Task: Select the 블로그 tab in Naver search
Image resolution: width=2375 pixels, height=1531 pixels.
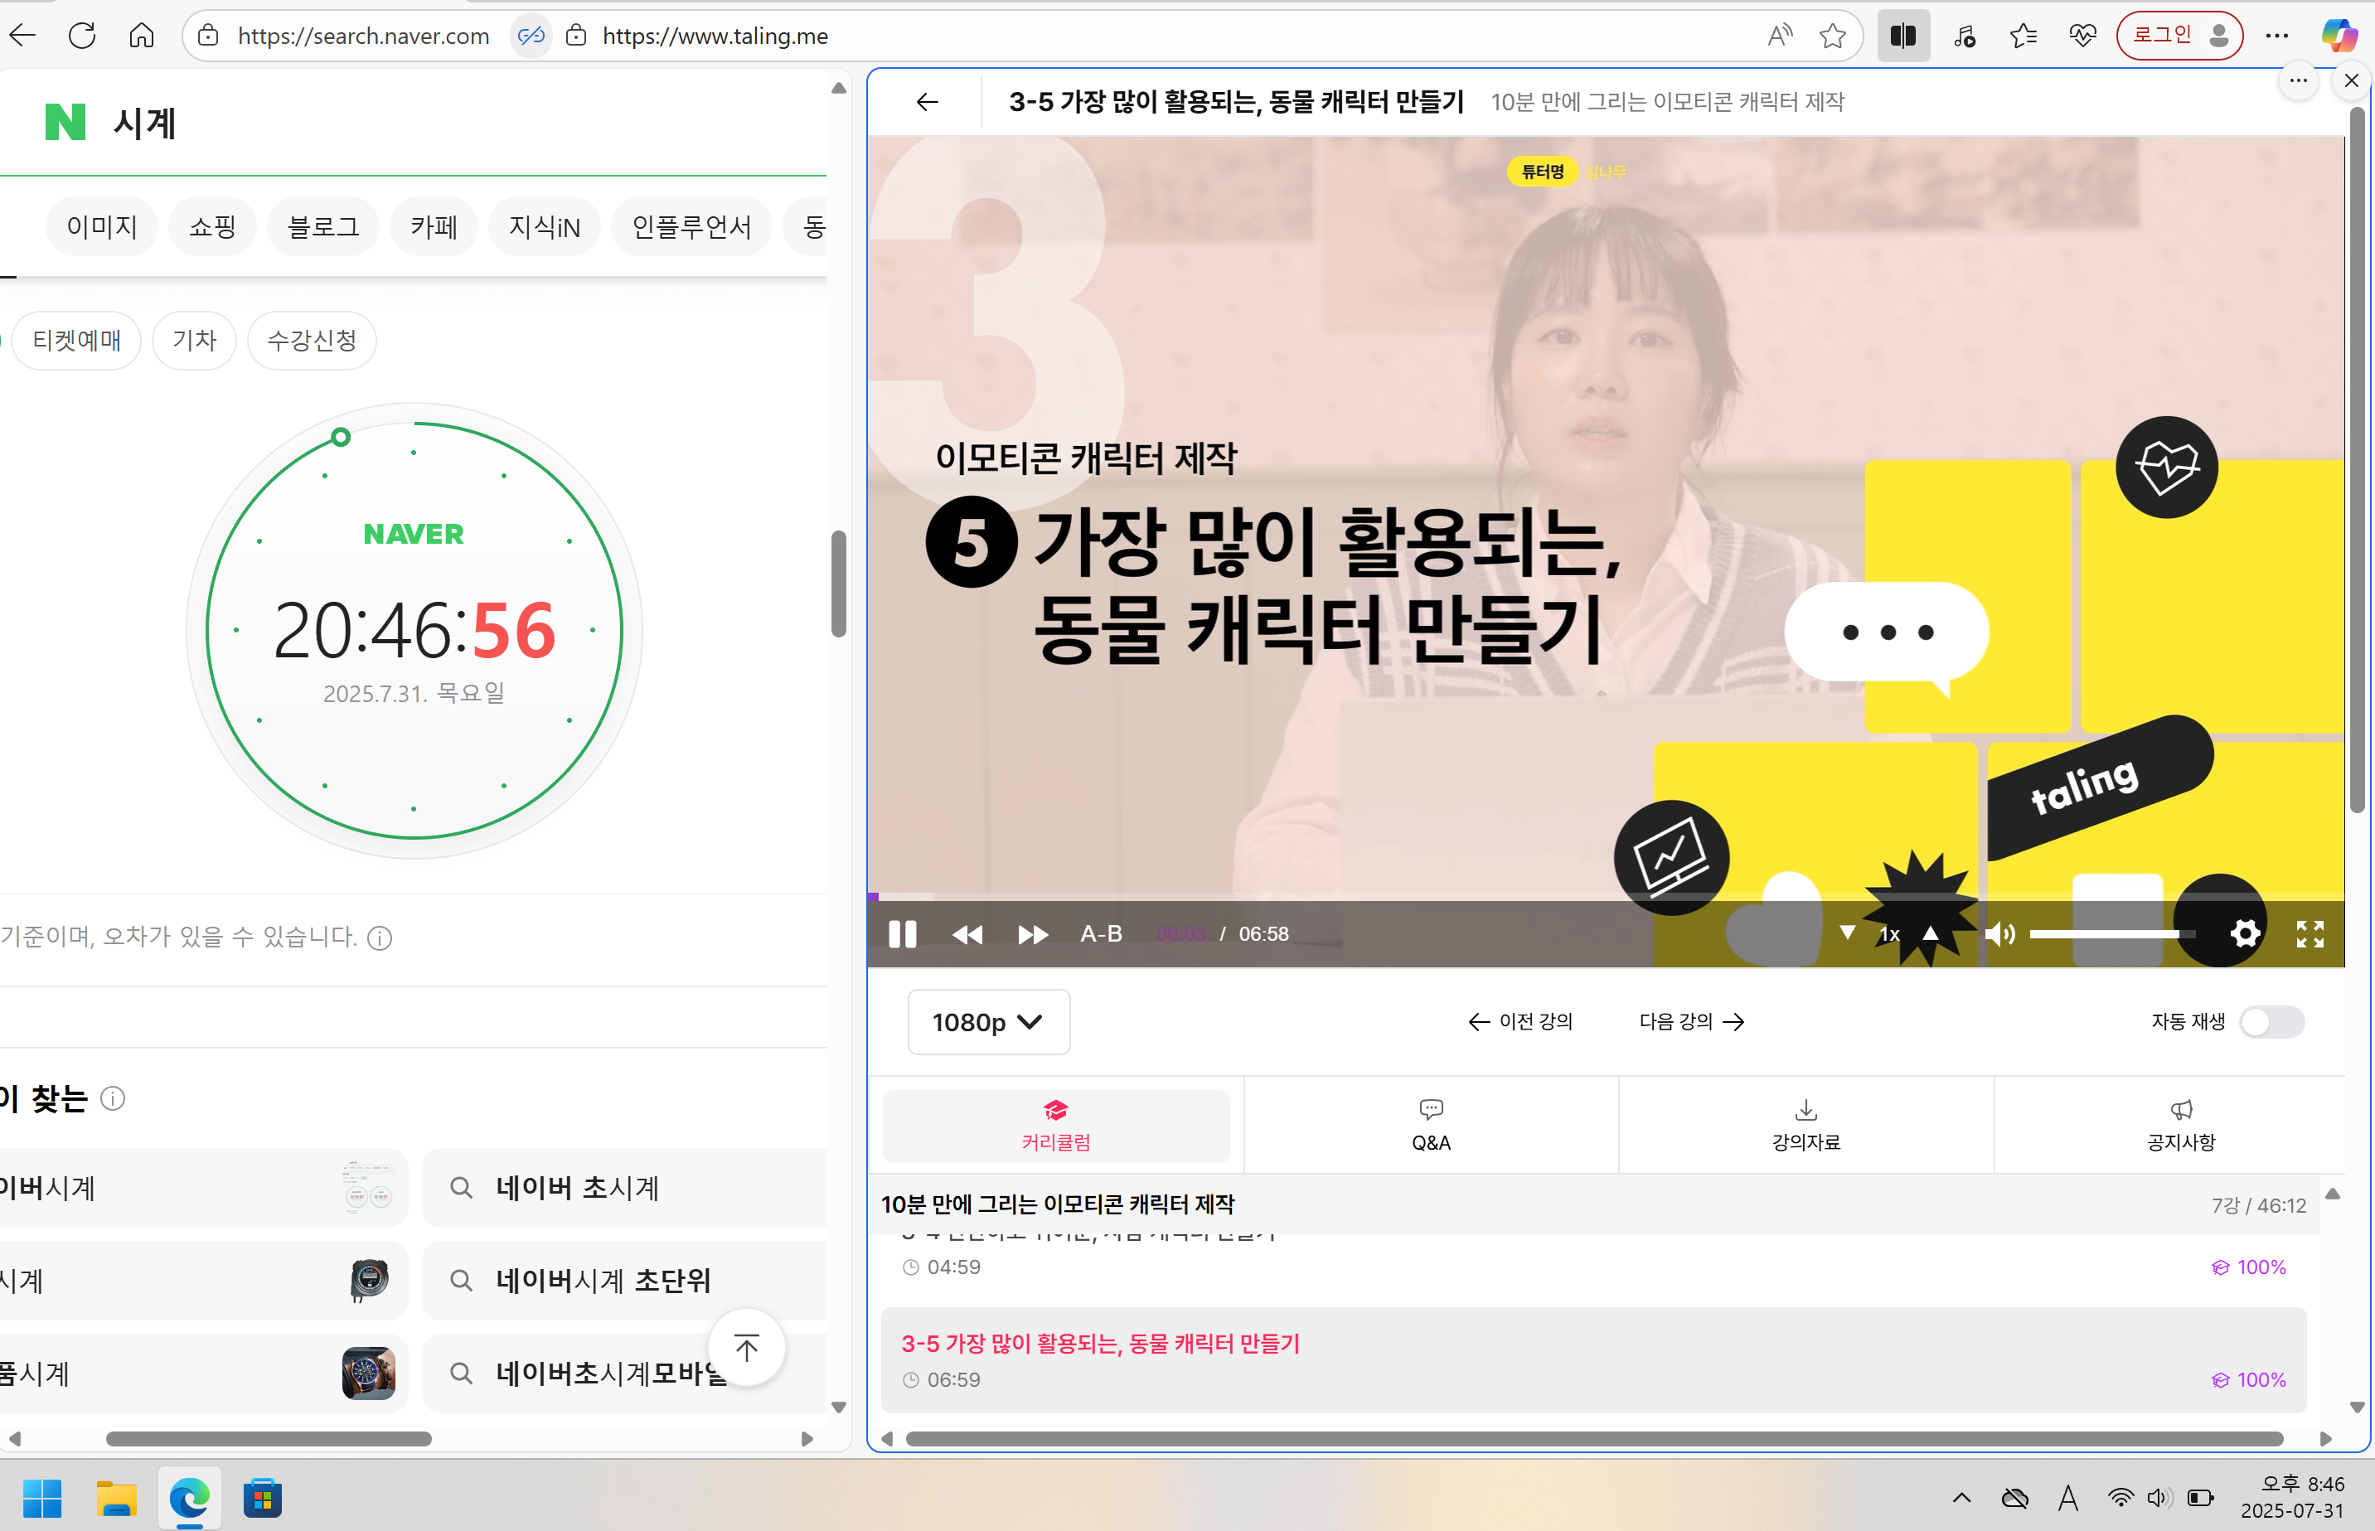Action: tap(322, 226)
